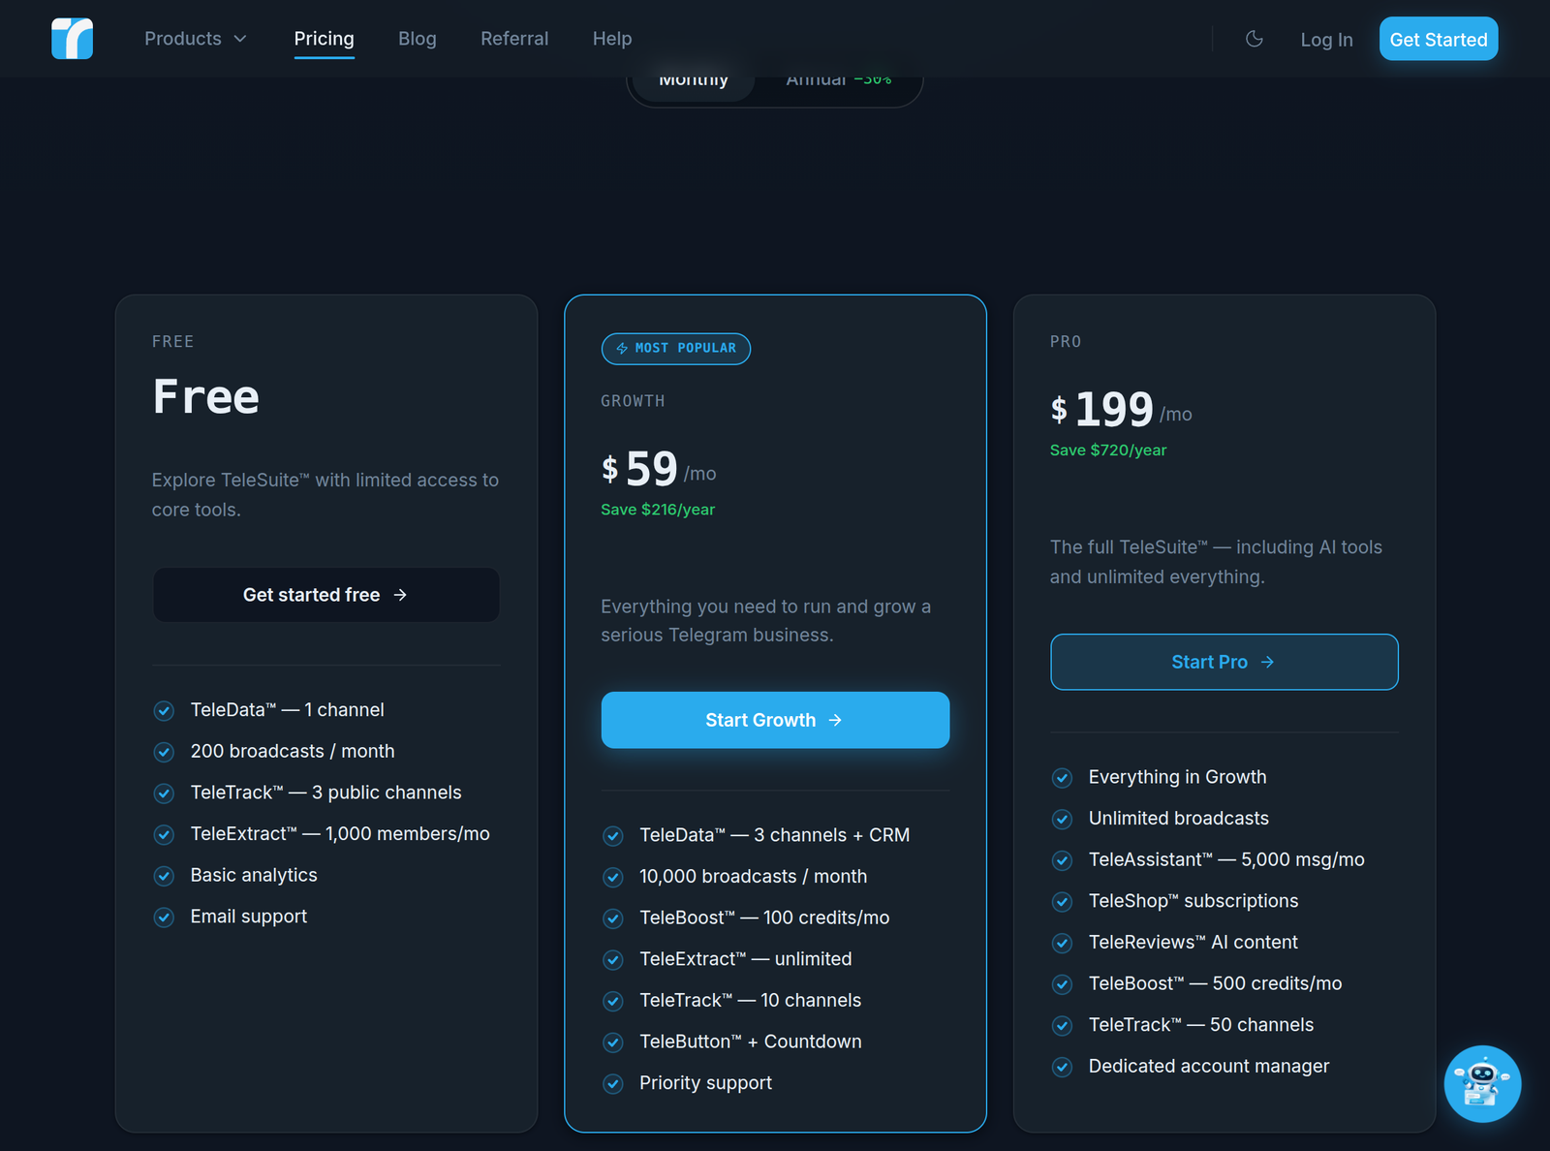
Task: Open the Referral page
Action: click(514, 39)
